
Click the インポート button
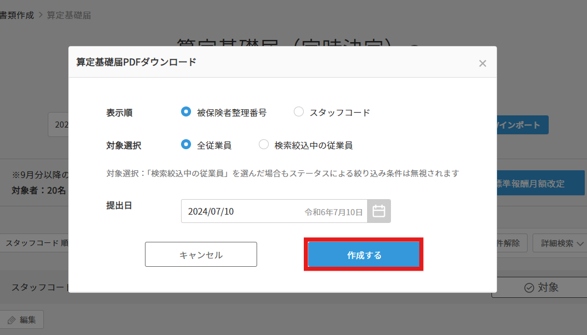tap(522, 125)
